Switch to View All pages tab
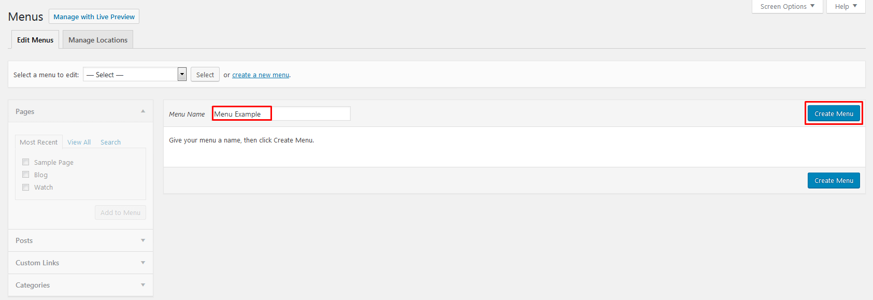 pyautogui.click(x=79, y=142)
